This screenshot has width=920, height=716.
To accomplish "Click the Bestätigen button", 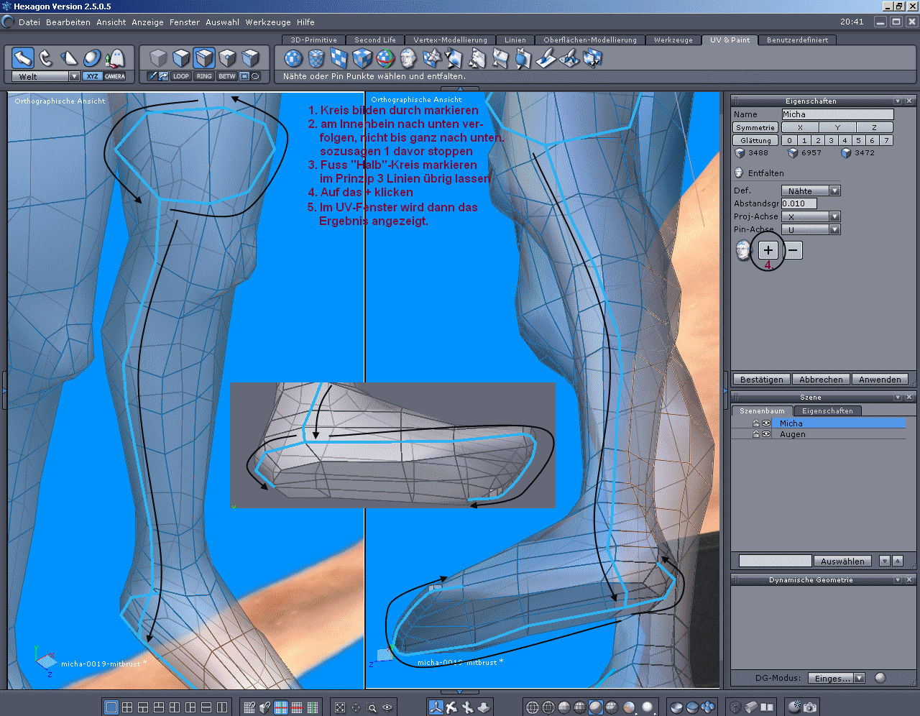I will [x=761, y=380].
